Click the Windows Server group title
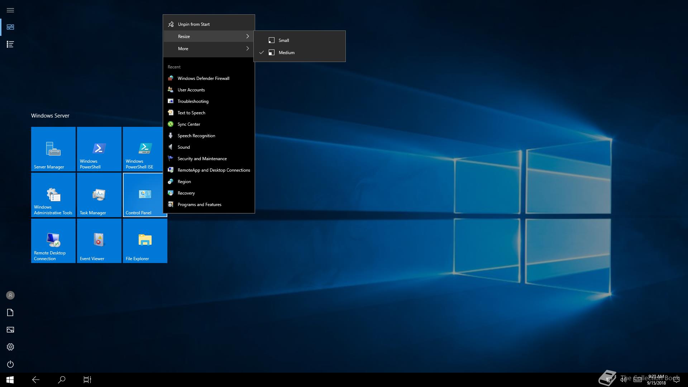This screenshot has height=387, width=688. click(50, 116)
